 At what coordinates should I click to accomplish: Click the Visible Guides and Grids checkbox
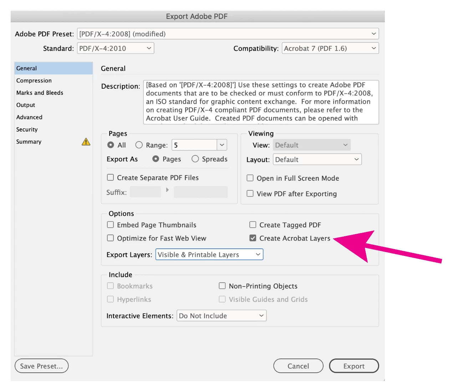(222, 299)
